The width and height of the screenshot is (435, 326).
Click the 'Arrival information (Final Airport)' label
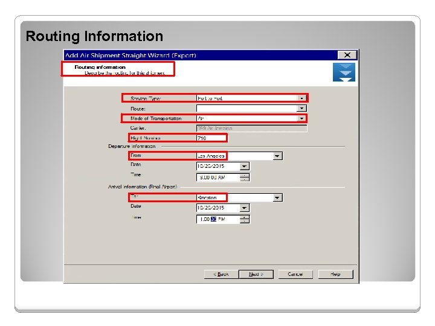(x=143, y=187)
